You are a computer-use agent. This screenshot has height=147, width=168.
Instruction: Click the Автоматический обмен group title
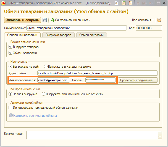click(27, 103)
